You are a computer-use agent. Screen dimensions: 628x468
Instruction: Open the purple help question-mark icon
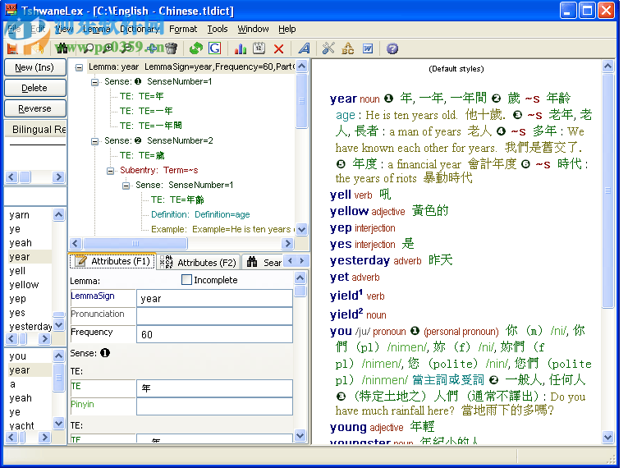click(x=392, y=48)
